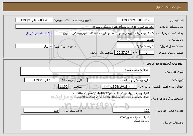Select the شماره نیاز field 1298092431000017
The height and width of the screenshot is (136, 193).
tap(136, 20)
